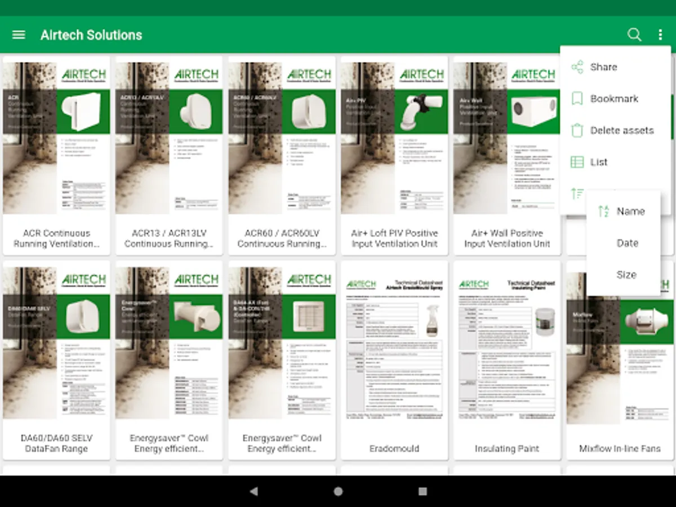This screenshot has height=507, width=676.
Task: Select Share from the overflow menu
Action: pyautogui.click(x=615, y=67)
